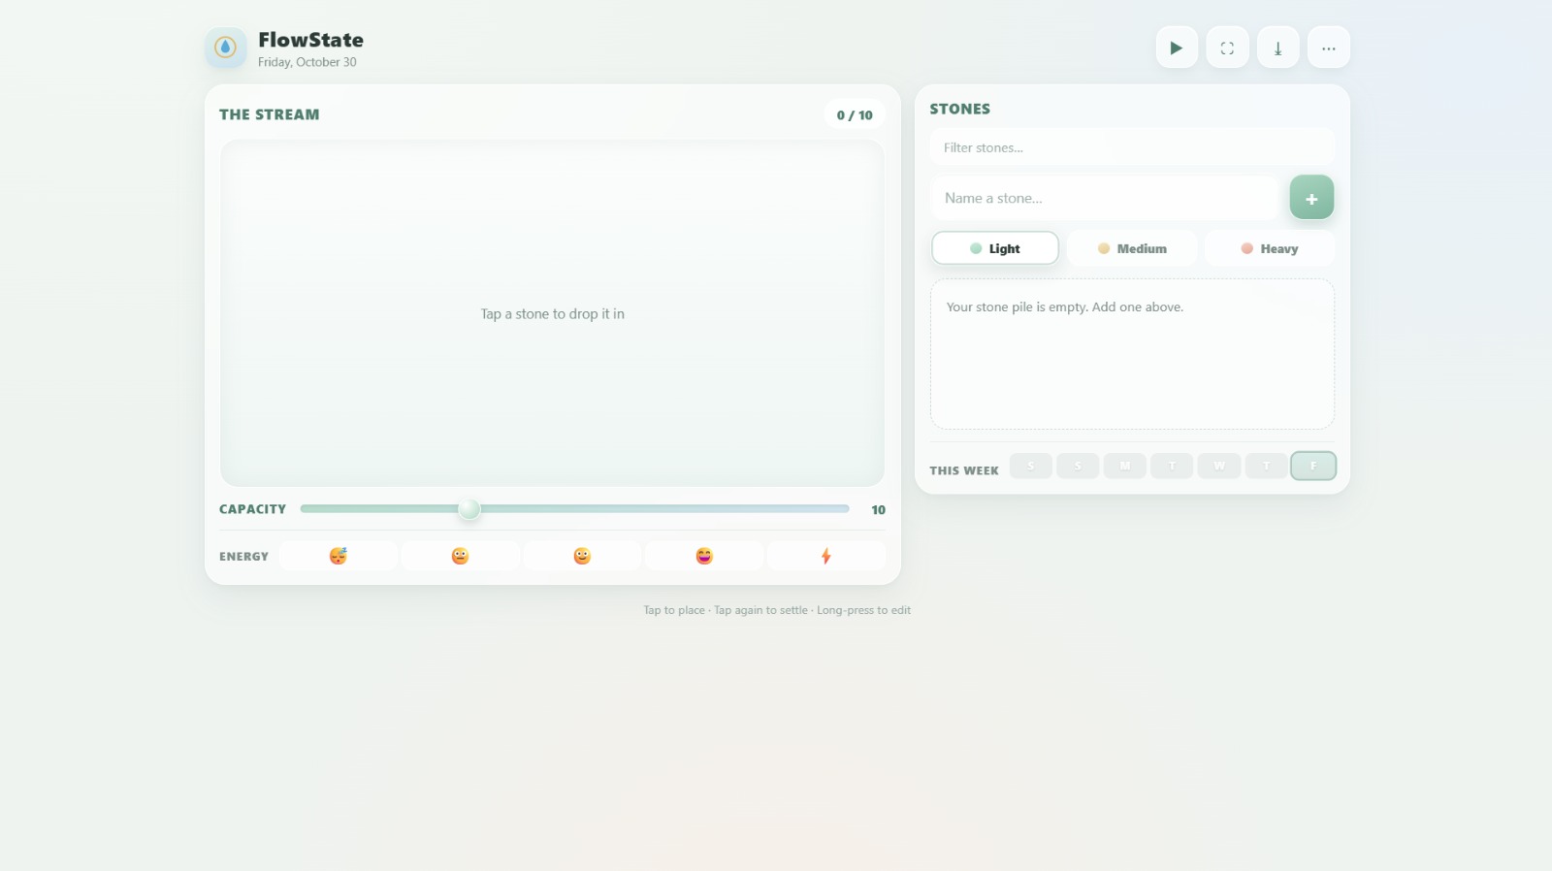The height and width of the screenshot is (871, 1552).
Task: Focus the Name a stone field
Action: [x=1106, y=198]
